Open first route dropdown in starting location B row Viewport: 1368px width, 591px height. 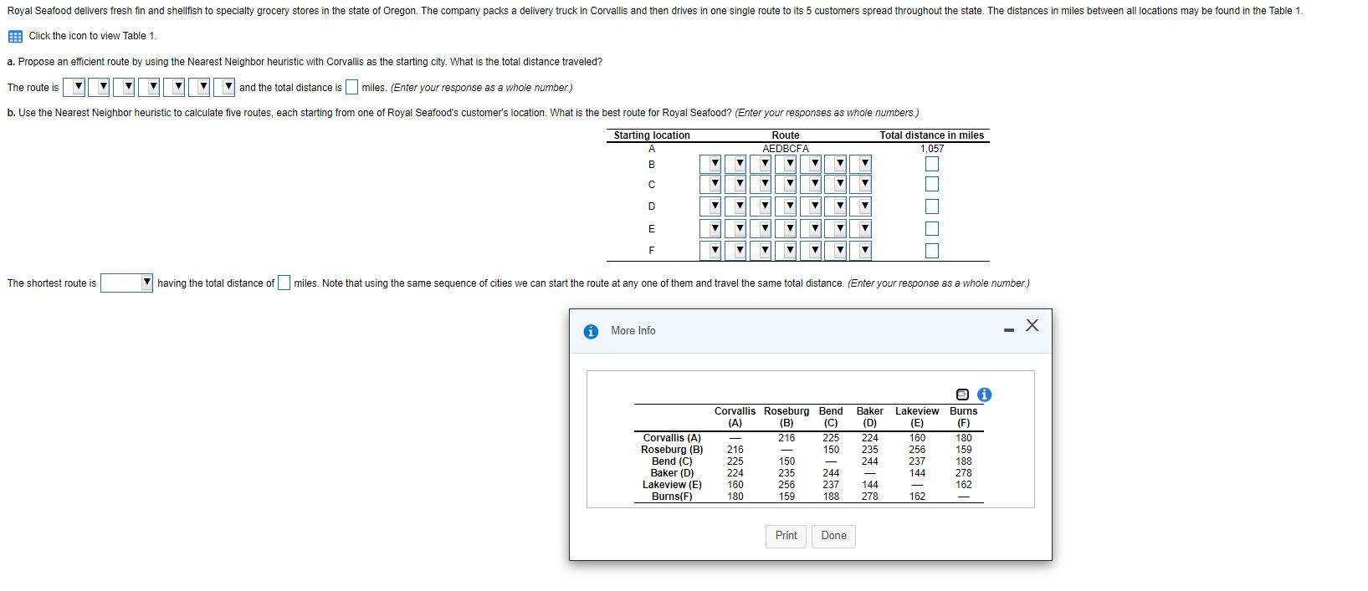[x=711, y=164]
